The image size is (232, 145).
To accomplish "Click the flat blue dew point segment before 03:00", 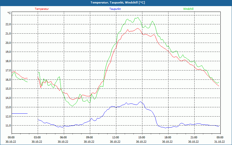I will 19,113.
